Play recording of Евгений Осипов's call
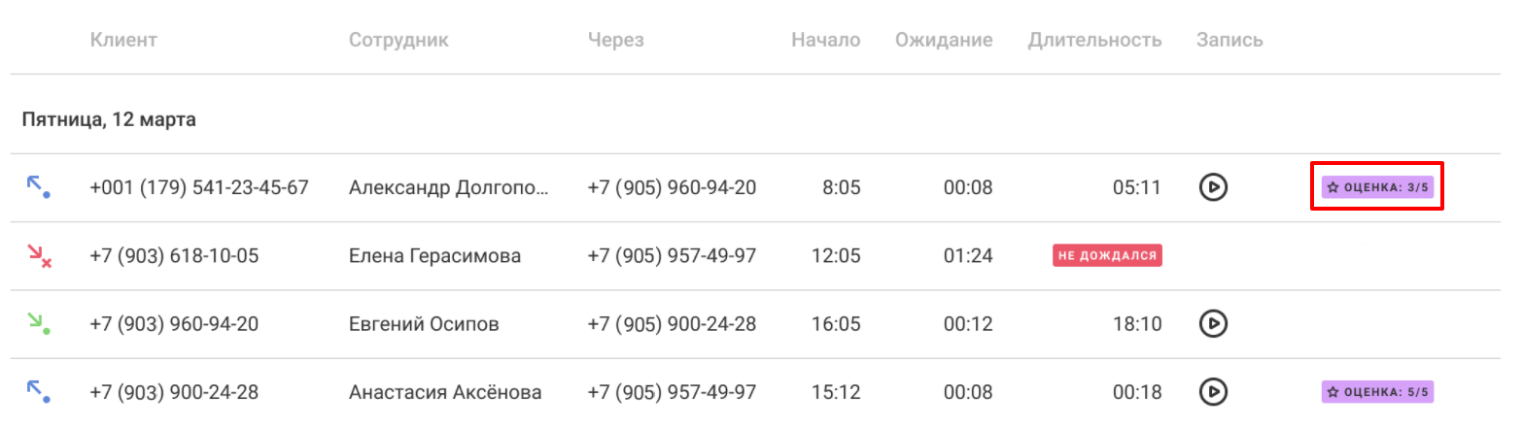Screen dimensions: 1523x427 click(1213, 323)
